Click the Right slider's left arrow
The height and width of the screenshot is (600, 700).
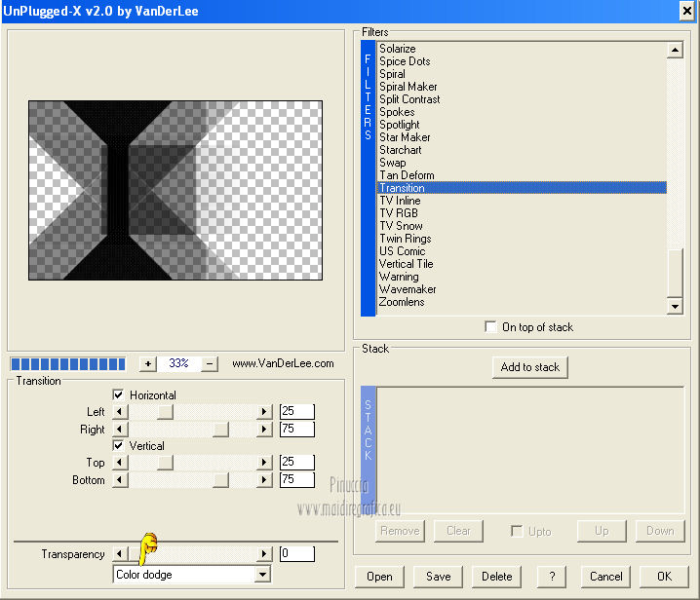(x=120, y=430)
